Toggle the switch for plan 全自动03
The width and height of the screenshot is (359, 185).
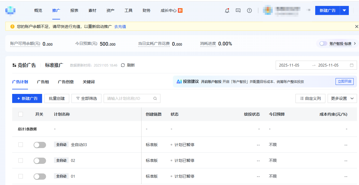point(40,145)
